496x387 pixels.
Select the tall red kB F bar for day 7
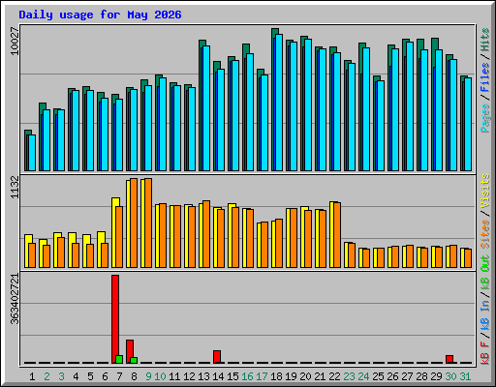[115, 319]
